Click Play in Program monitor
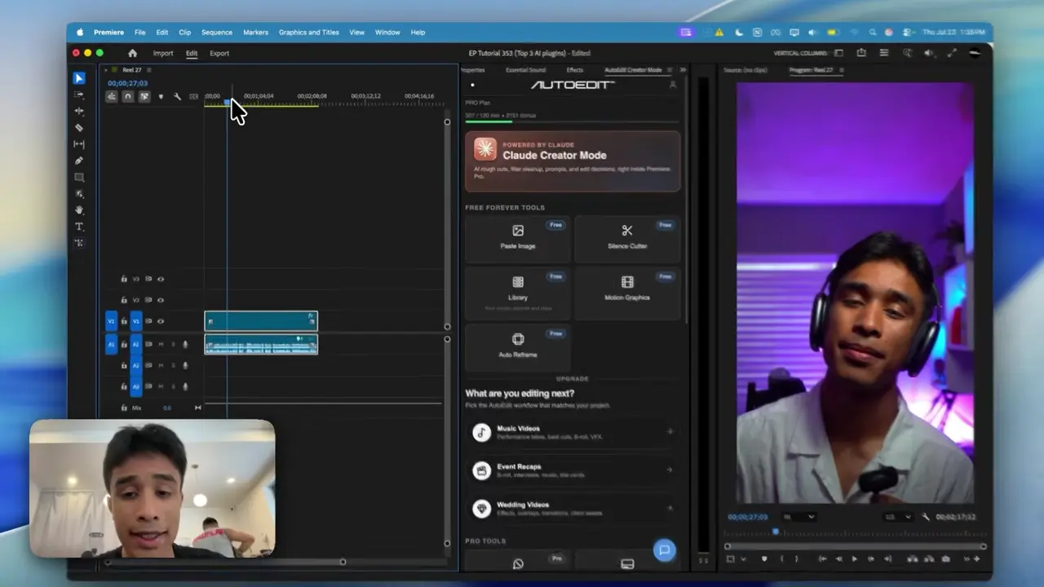The image size is (1044, 587). [854, 559]
